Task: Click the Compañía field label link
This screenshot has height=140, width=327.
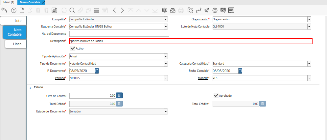Action: click(58, 19)
